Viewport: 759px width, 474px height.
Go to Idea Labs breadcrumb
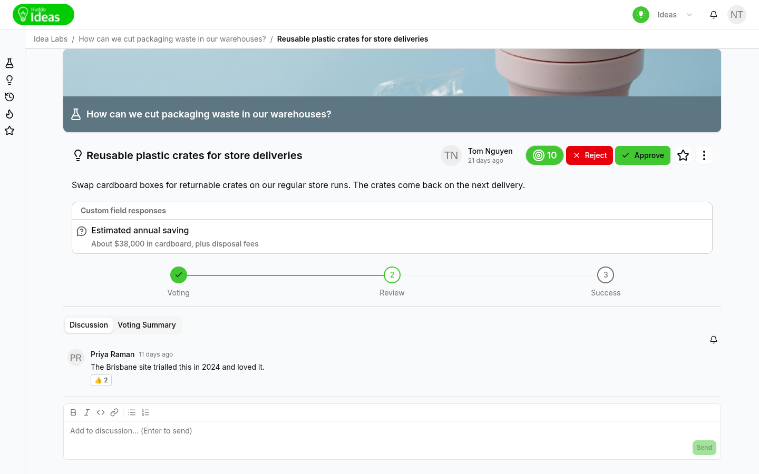pos(51,39)
